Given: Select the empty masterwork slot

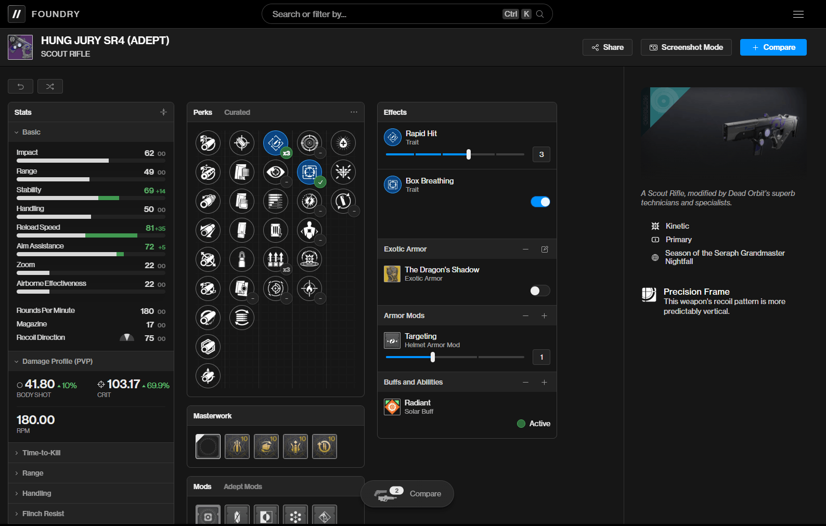Looking at the screenshot, I should (x=208, y=446).
